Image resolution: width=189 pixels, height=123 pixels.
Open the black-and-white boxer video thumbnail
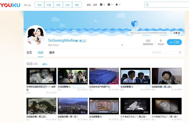click(x=41, y=76)
